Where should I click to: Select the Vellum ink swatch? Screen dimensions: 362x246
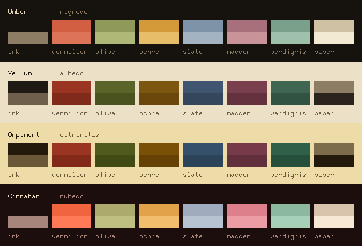click(x=28, y=93)
